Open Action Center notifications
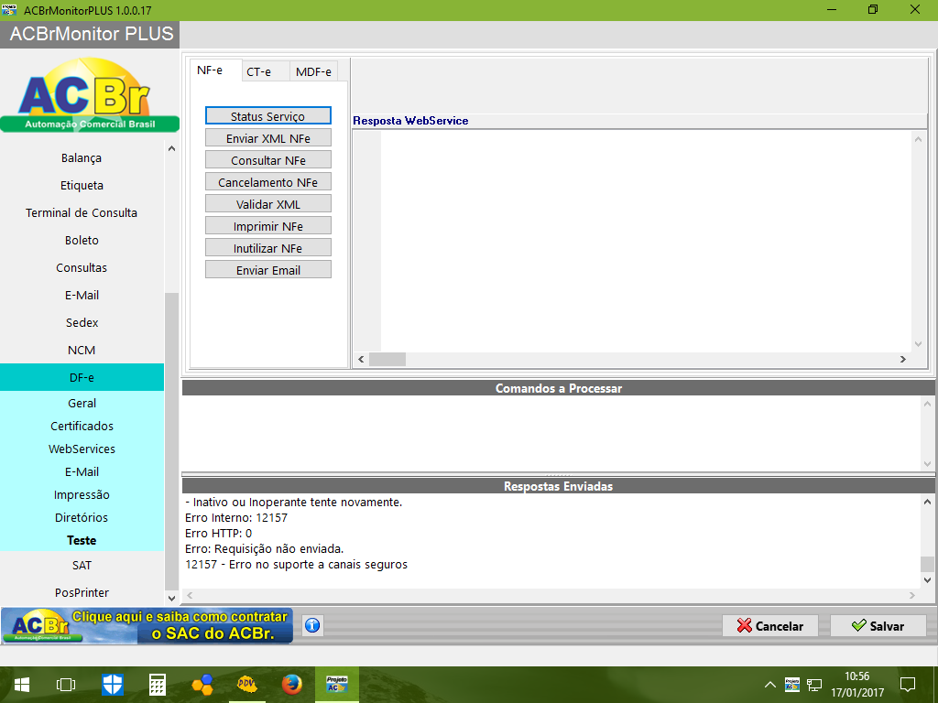Image resolution: width=938 pixels, height=703 pixels. tap(908, 685)
